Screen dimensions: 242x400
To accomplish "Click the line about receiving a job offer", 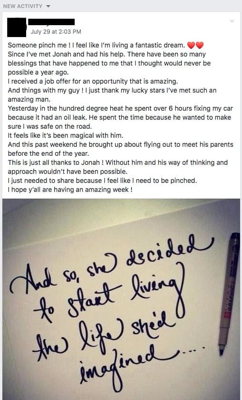I will tap(93, 81).
